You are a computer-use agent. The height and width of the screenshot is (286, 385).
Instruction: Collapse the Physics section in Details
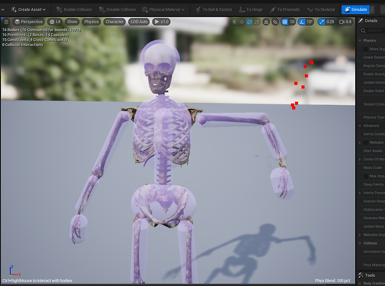point(360,41)
